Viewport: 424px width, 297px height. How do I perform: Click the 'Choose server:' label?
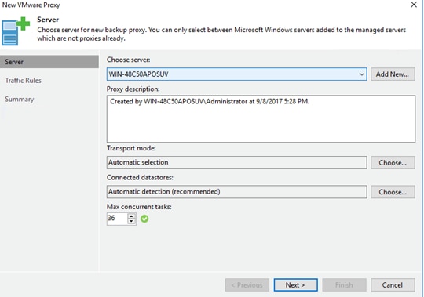point(129,60)
